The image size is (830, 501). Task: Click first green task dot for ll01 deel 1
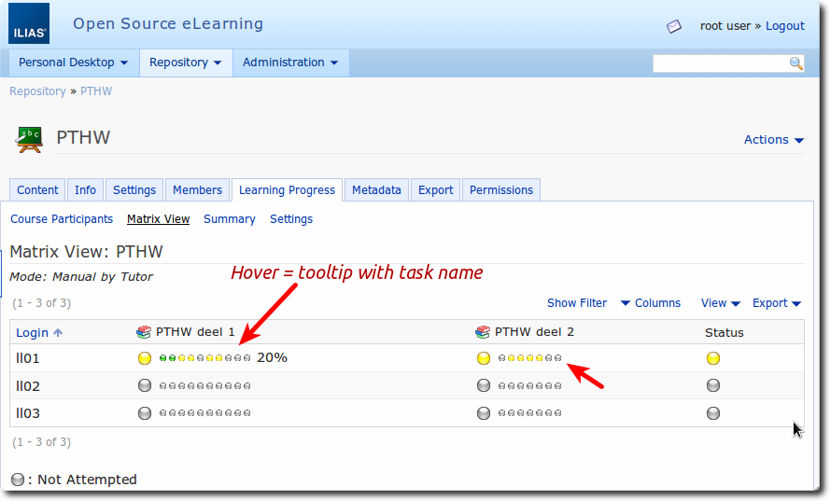[163, 358]
